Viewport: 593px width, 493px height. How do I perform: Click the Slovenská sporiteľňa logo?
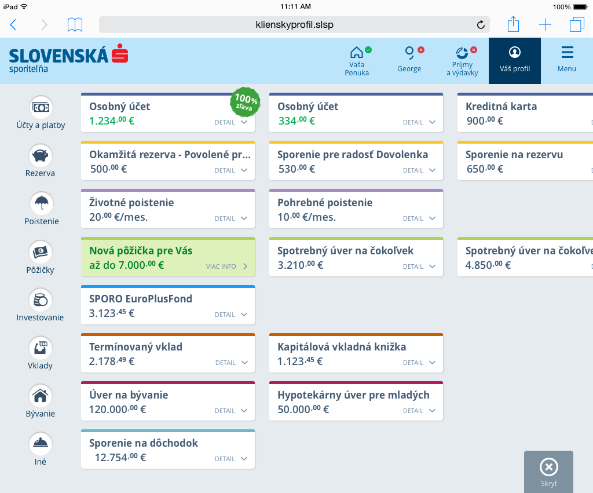pos(68,59)
